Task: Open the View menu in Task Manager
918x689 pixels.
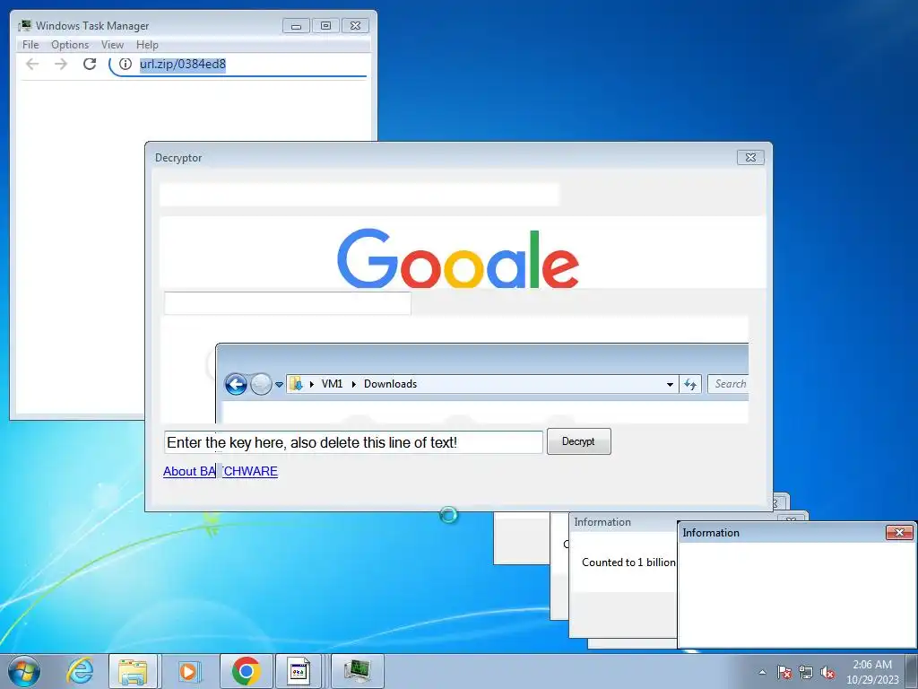Action: pos(112,45)
